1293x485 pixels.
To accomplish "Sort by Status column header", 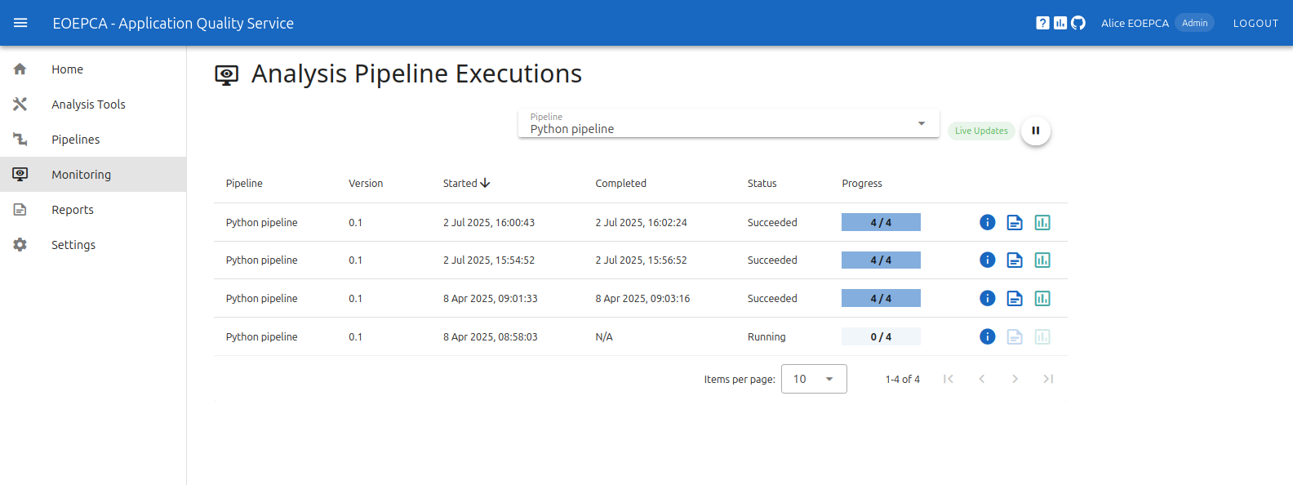I will pos(762,184).
